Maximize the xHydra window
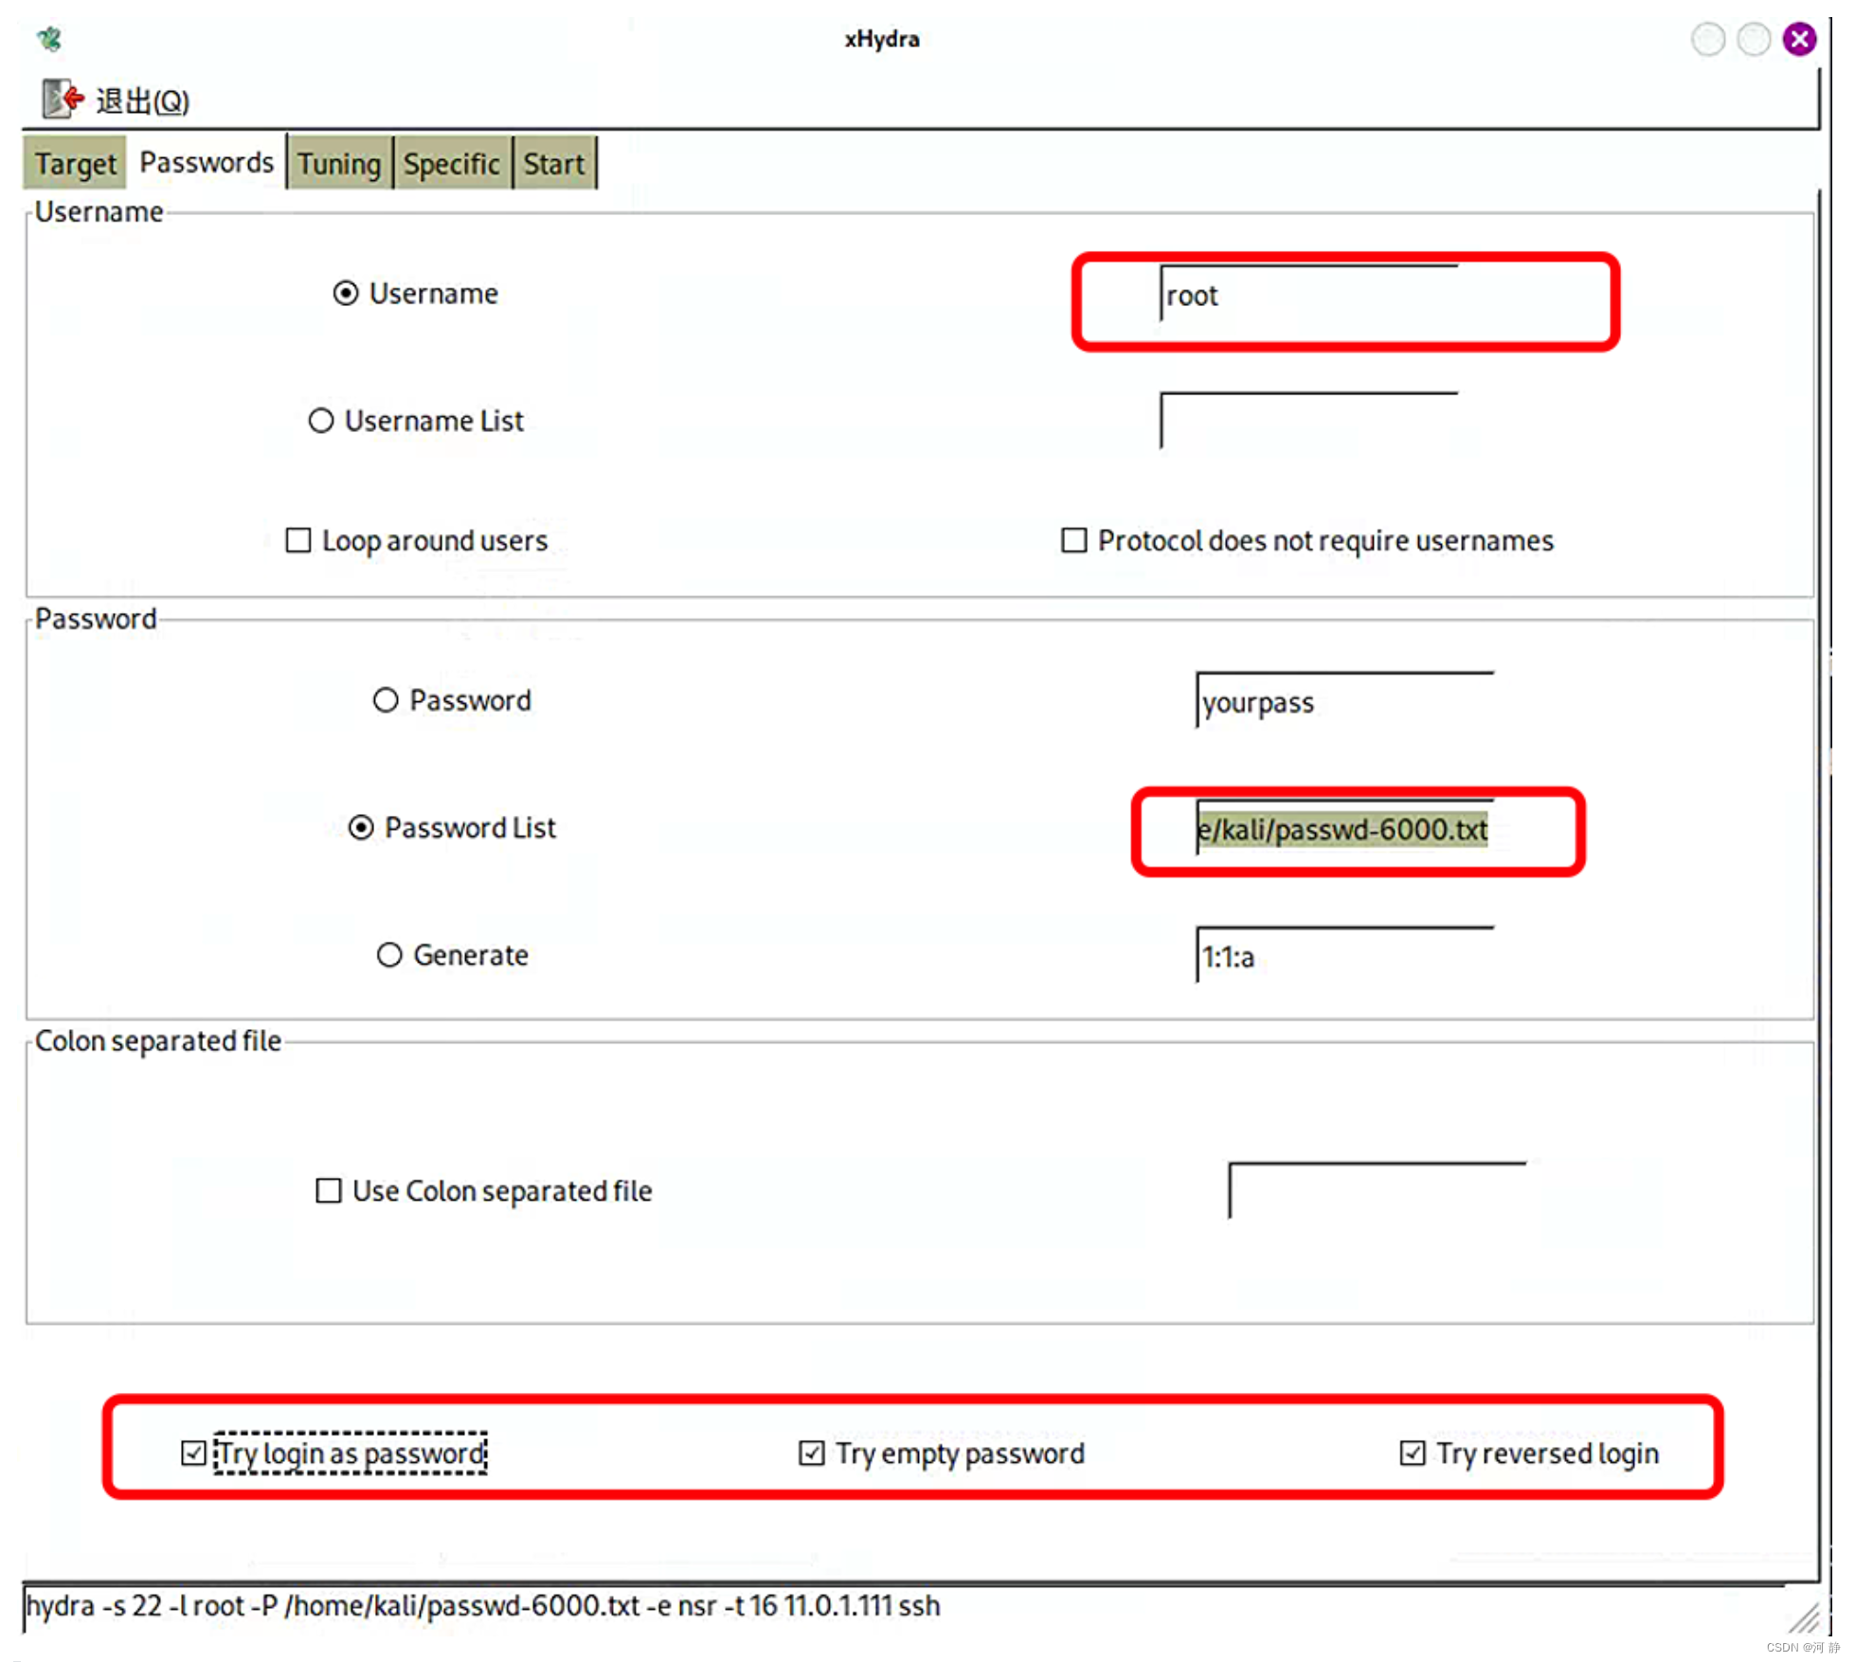 click(x=1754, y=39)
